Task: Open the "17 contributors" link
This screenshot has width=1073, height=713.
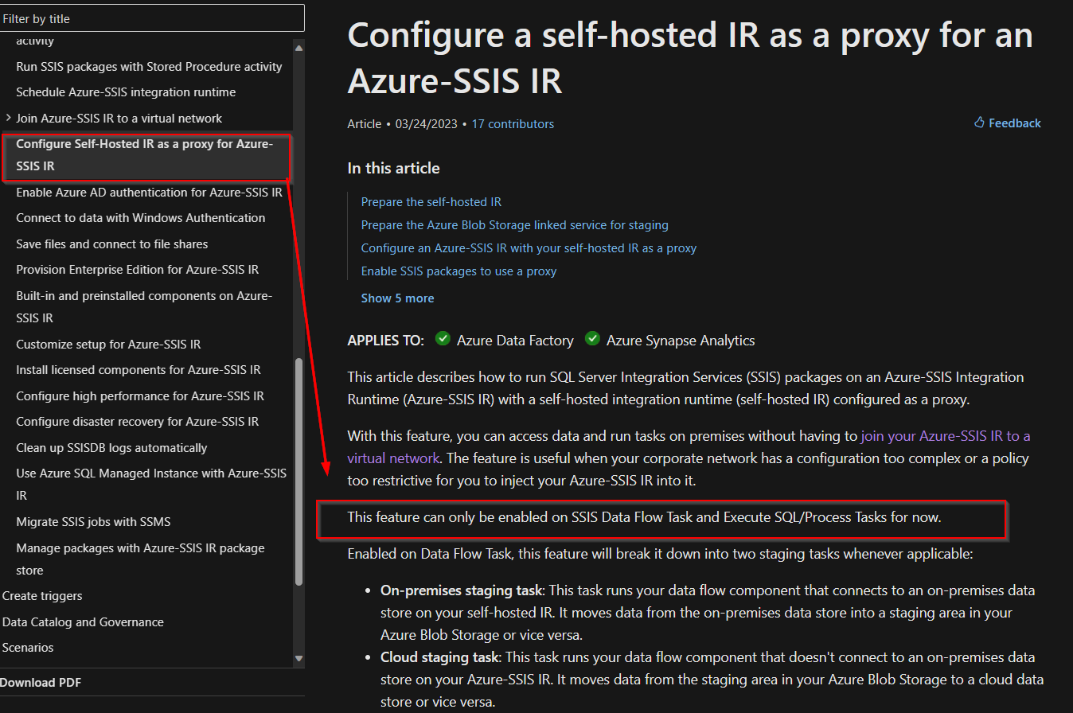Action: tap(513, 123)
